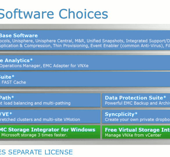
Task: Click the line mentioning "Unisphere Central, M&R, Unified Snapshots"
Action: pos(85,41)
